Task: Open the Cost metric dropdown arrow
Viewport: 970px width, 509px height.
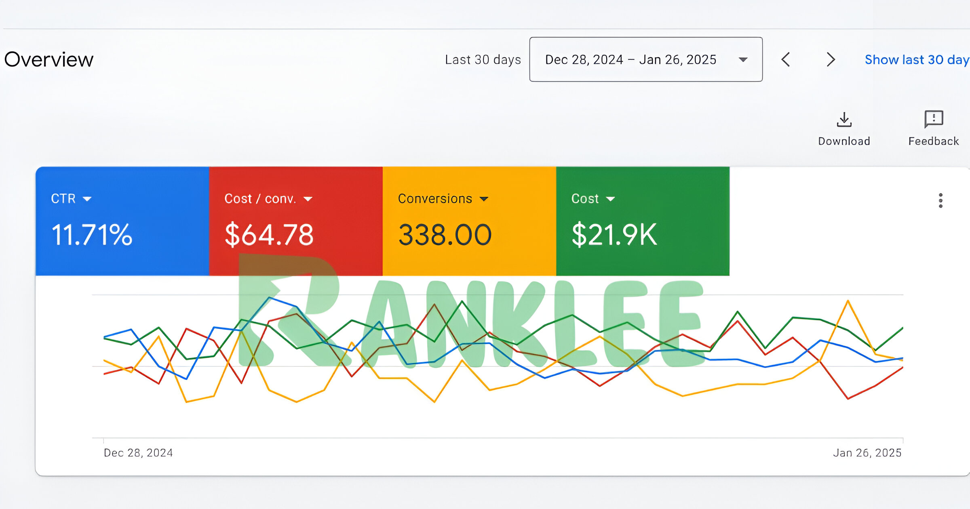Action: click(610, 199)
